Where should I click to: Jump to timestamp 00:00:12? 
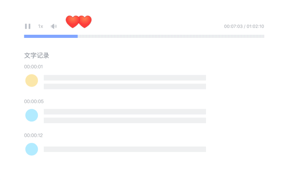coord(33,135)
